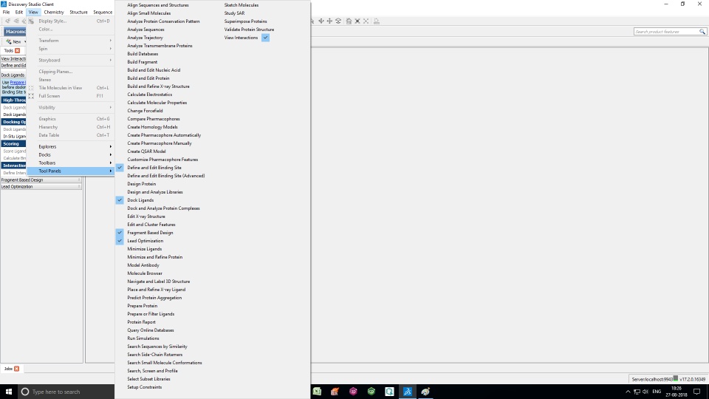This screenshot has height=399, width=709.
Task: Select Setup Constraints entry
Action: click(144, 387)
